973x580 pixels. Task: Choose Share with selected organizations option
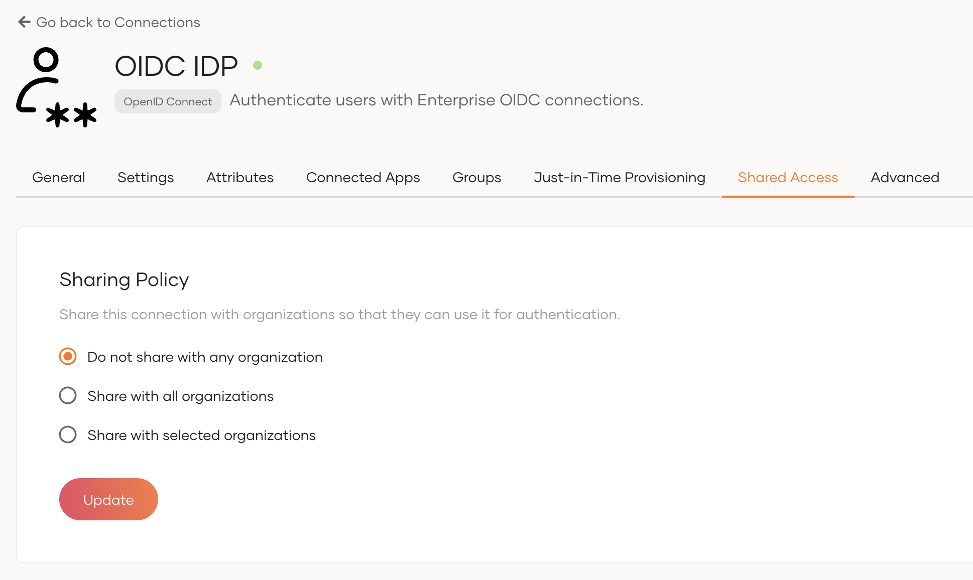68,434
